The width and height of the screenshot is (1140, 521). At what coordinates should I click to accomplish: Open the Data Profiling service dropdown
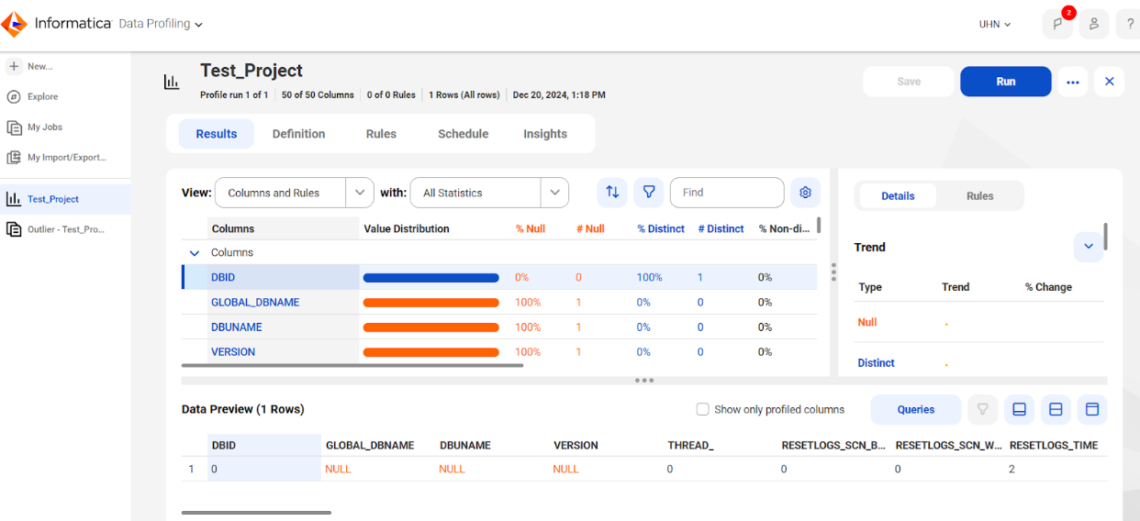click(x=161, y=24)
